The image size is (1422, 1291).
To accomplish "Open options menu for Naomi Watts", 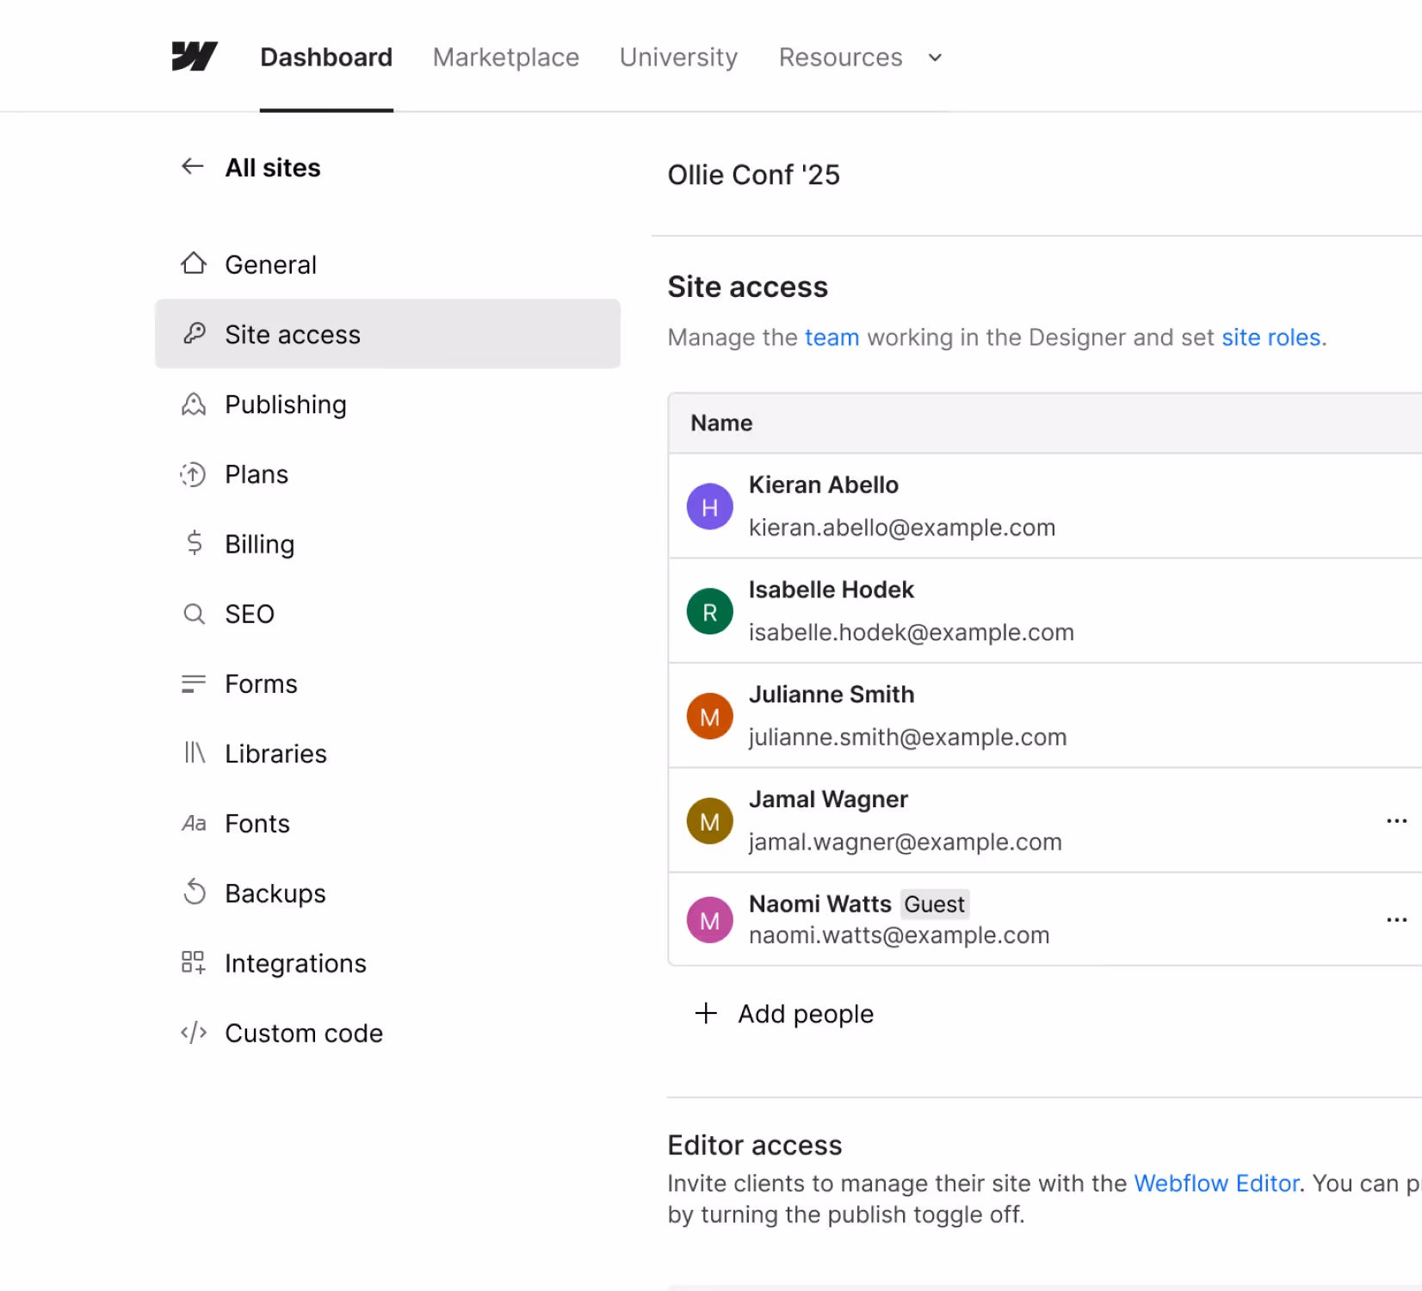I will [x=1395, y=919].
